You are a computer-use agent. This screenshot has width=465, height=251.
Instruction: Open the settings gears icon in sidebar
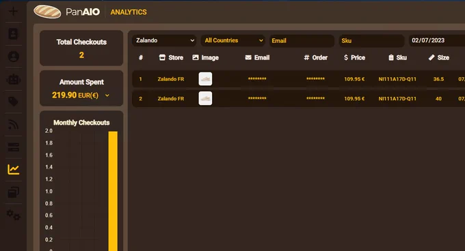tap(14, 215)
